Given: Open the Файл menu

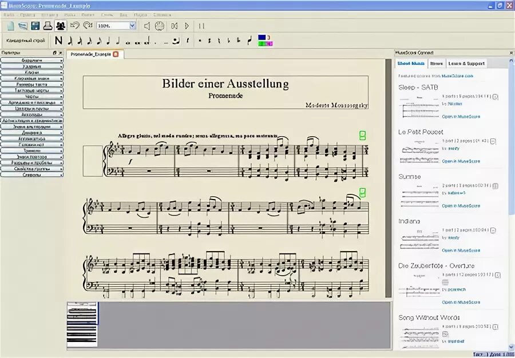Looking at the screenshot, I should pyautogui.click(x=9, y=15).
